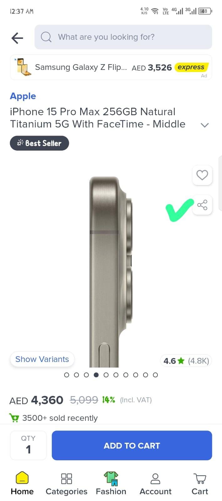
Task: Add product to wishlist with heart icon
Action: [x=202, y=175]
